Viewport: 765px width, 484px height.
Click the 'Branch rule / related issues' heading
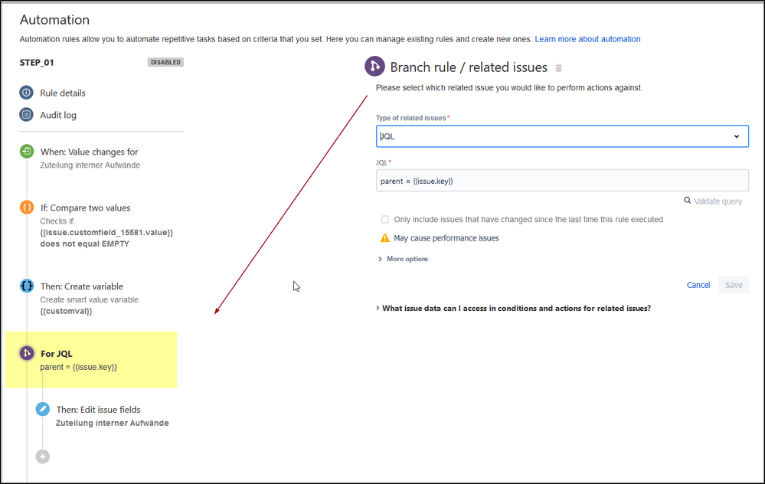(469, 67)
